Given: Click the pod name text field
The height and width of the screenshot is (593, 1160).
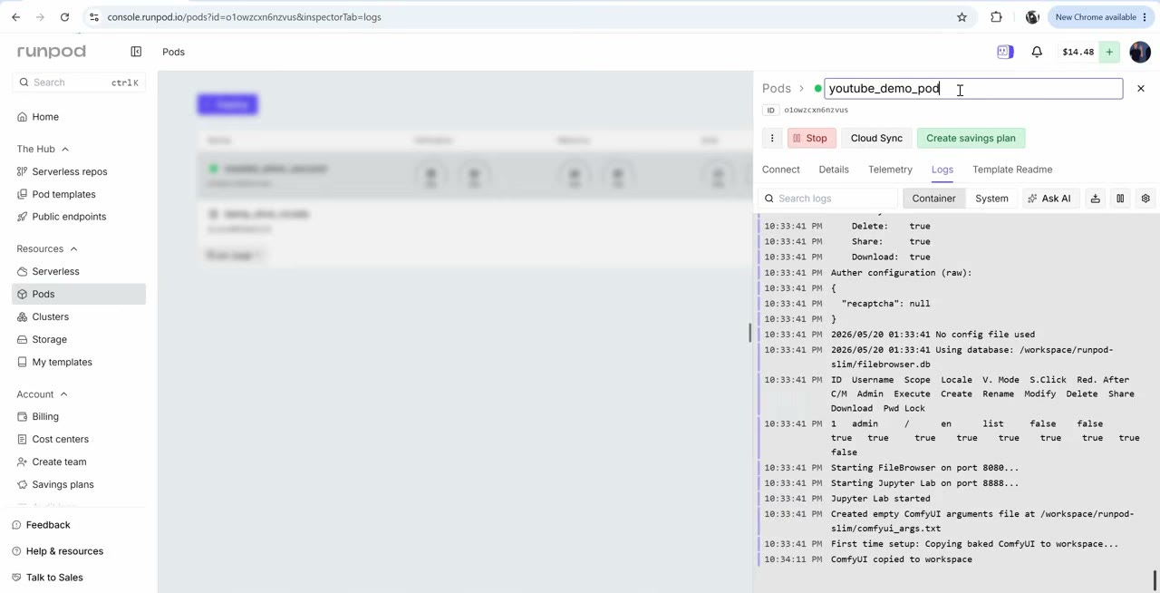Looking at the screenshot, I should click(x=973, y=88).
